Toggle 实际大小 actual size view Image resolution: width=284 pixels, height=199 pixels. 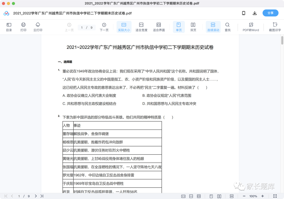coord(124,27)
